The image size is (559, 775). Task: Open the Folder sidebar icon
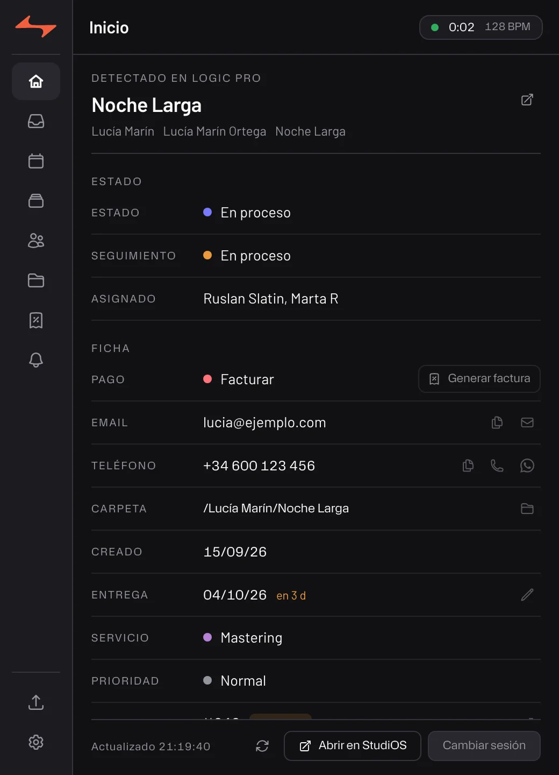click(36, 280)
